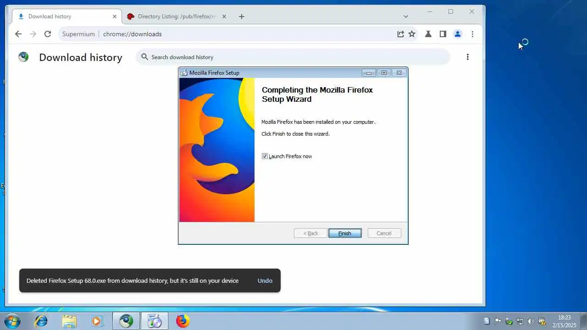The image size is (587, 330).
Task: Focus the Search download history field
Action: pyautogui.click(x=293, y=57)
